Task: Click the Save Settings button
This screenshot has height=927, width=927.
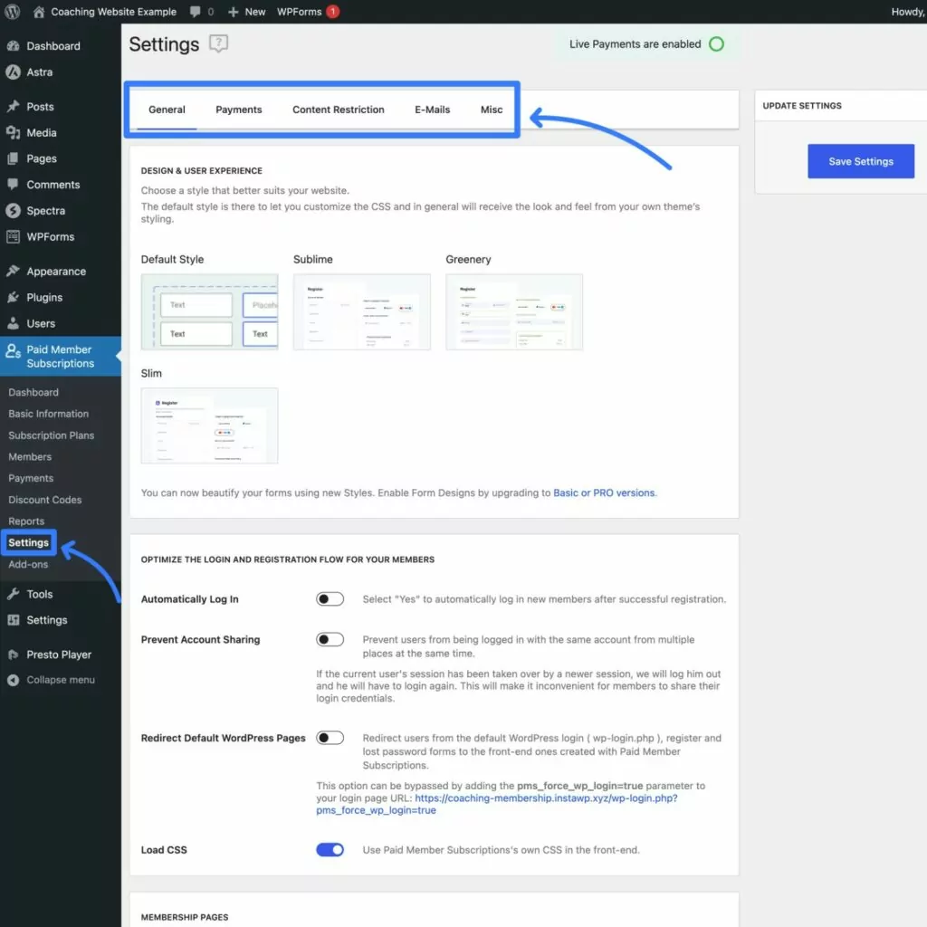Action: (x=861, y=161)
